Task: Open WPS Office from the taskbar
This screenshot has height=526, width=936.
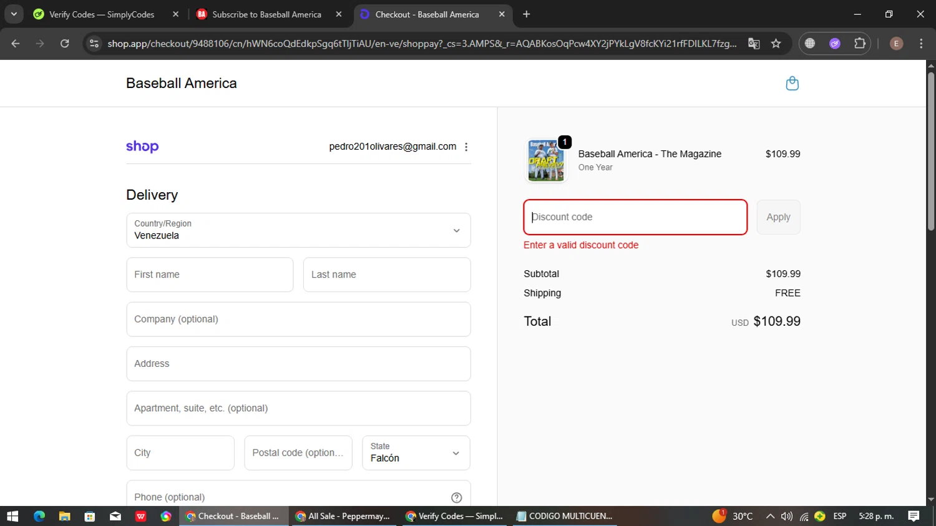Action: tap(141, 516)
